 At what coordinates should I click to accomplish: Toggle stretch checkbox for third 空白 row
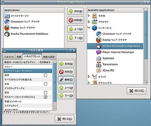click(46, 93)
